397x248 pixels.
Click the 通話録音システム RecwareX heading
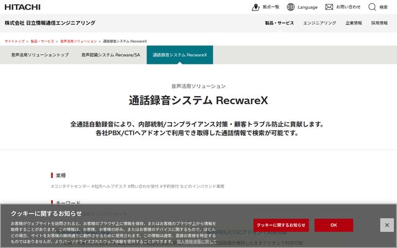pos(198,100)
